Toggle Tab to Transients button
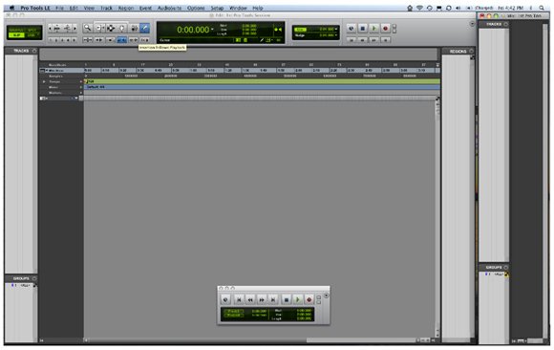Image resolution: width=554 pixels, height=350 pixels. click(x=99, y=40)
